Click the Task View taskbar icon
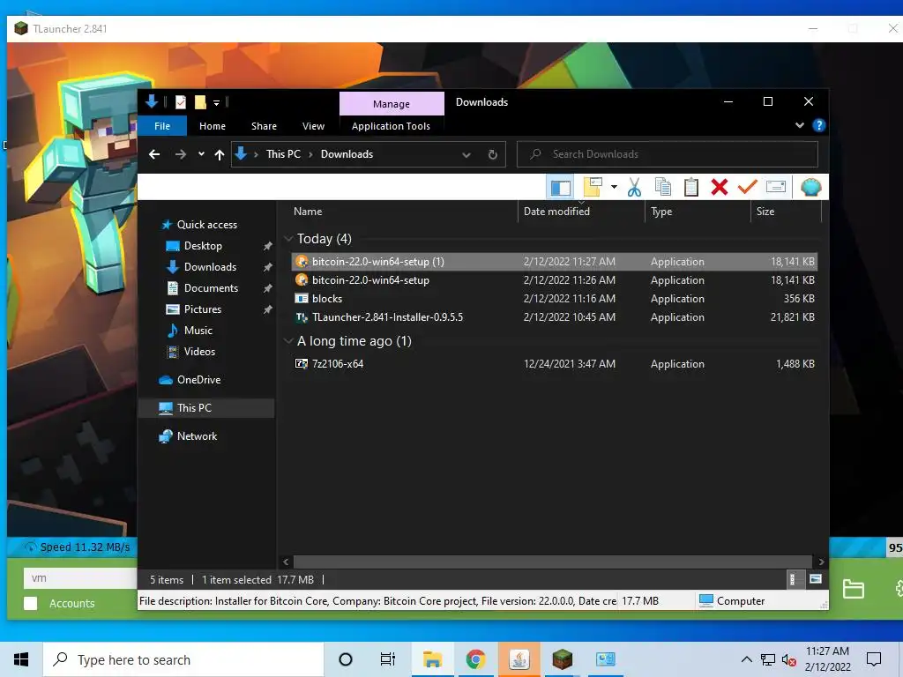The width and height of the screenshot is (903, 677). (x=388, y=659)
